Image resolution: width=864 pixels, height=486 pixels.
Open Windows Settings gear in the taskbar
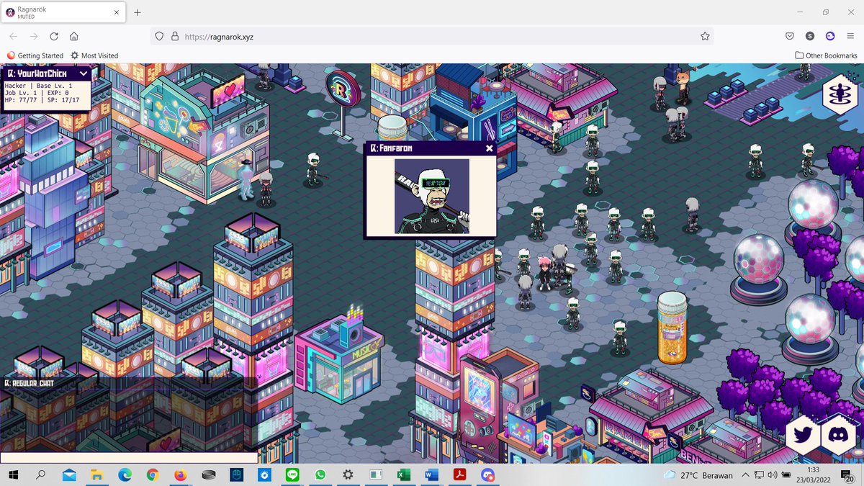[348, 475]
